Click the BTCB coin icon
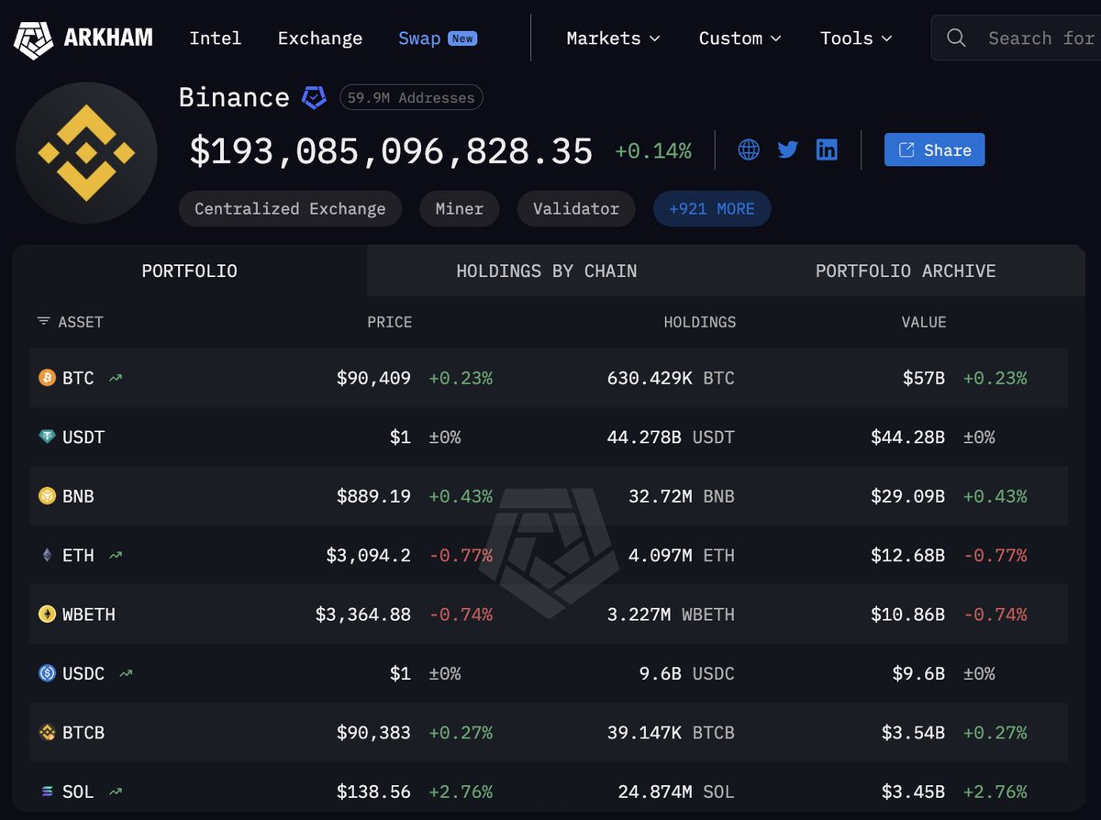The image size is (1101, 820). tap(47, 732)
